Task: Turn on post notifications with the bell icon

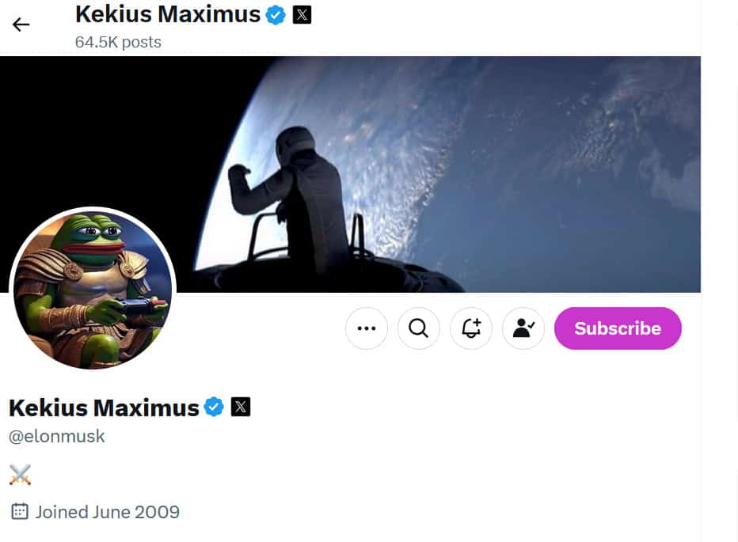Action: point(470,328)
